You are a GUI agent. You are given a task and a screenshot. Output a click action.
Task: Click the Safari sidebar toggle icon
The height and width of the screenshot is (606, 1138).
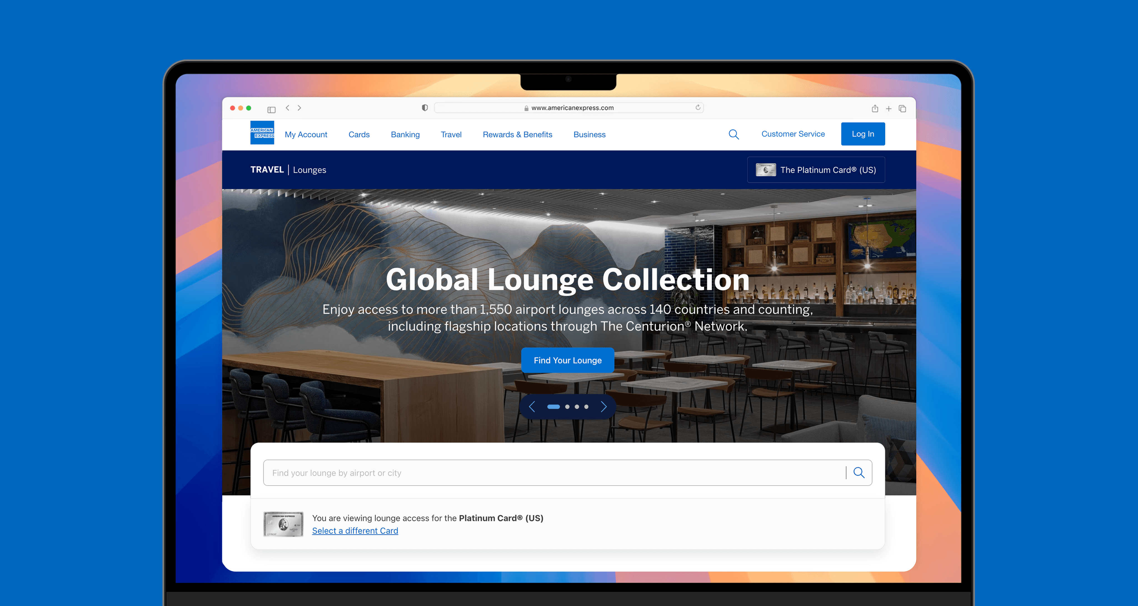(x=271, y=109)
